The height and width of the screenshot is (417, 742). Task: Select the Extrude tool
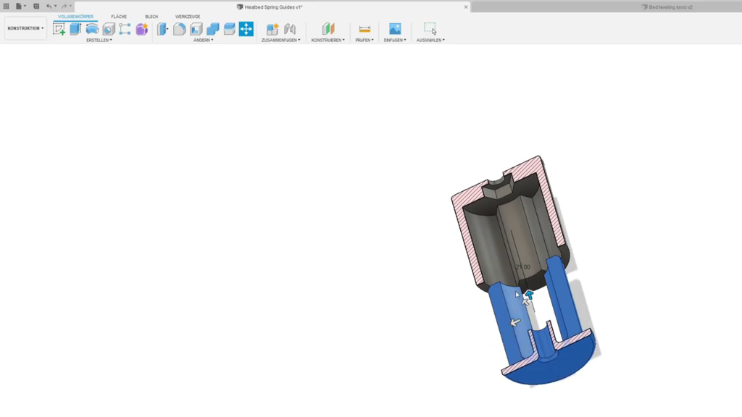75,29
